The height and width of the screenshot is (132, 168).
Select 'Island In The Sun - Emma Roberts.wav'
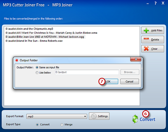tap(34, 41)
